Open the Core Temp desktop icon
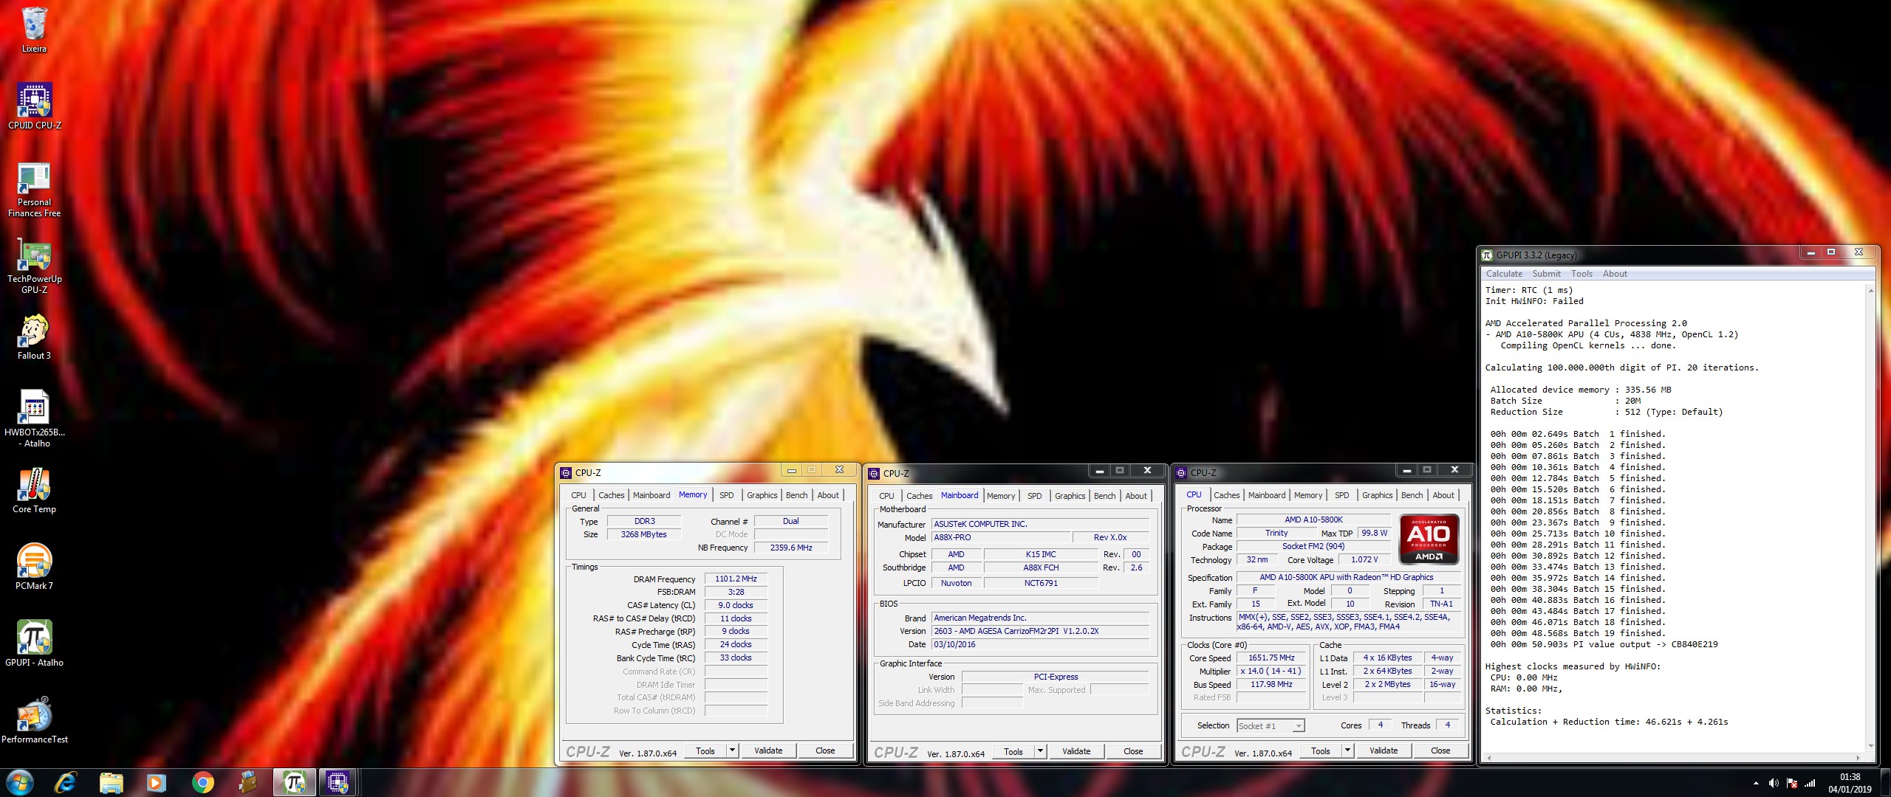 34,491
